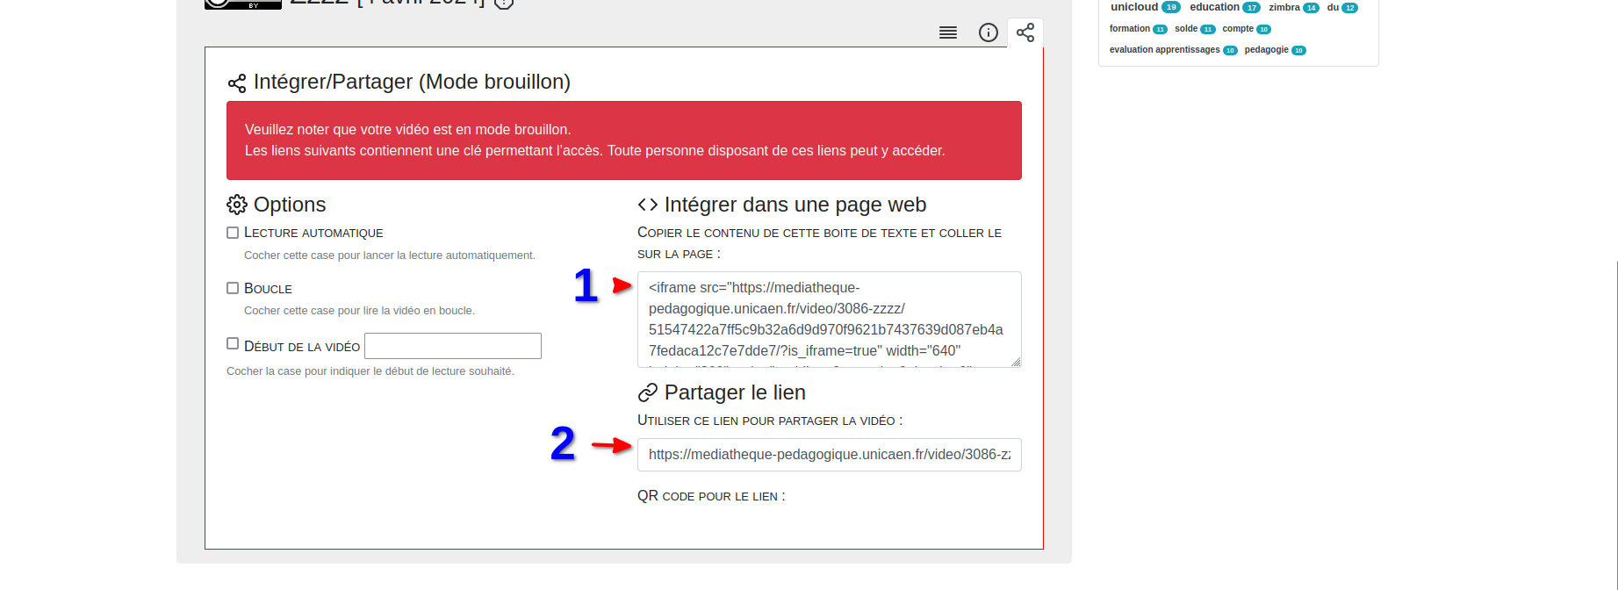
Task: Select the solde tag
Action: [x=1186, y=29]
